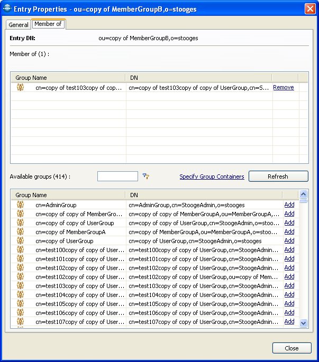Click group icon for cn=AdminGroup row
The width and height of the screenshot is (319, 362).
(20, 205)
